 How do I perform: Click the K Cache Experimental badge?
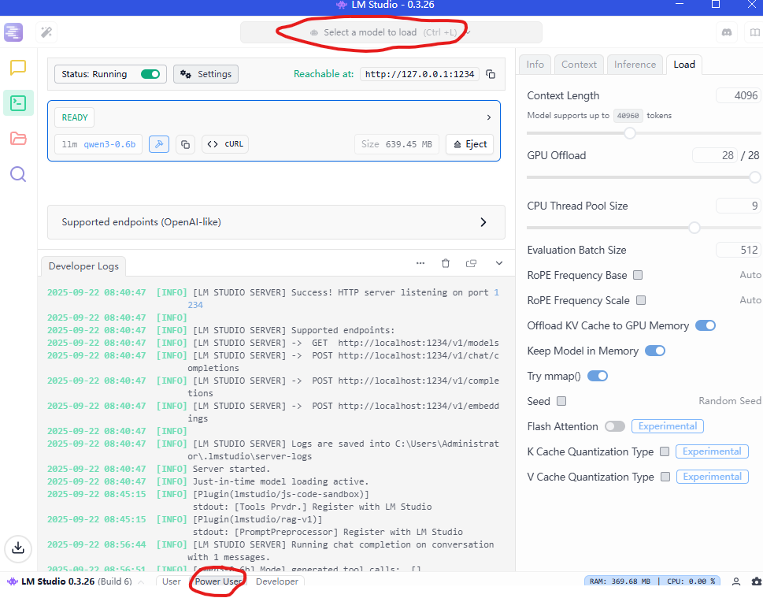click(x=711, y=451)
